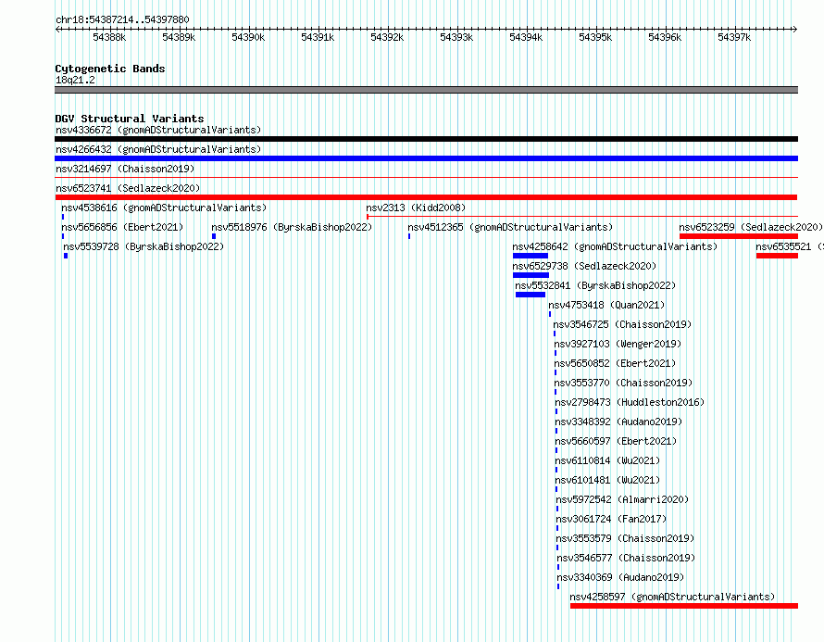824x642 pixels.
Task: Click nsv3553770 Chaisson2019 variant label
Action: (x=623, y=383)
